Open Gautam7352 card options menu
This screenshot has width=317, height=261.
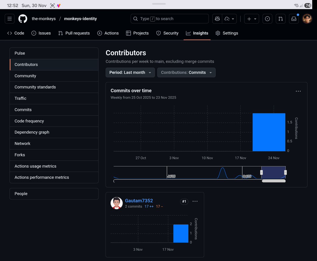coord(195,202)
